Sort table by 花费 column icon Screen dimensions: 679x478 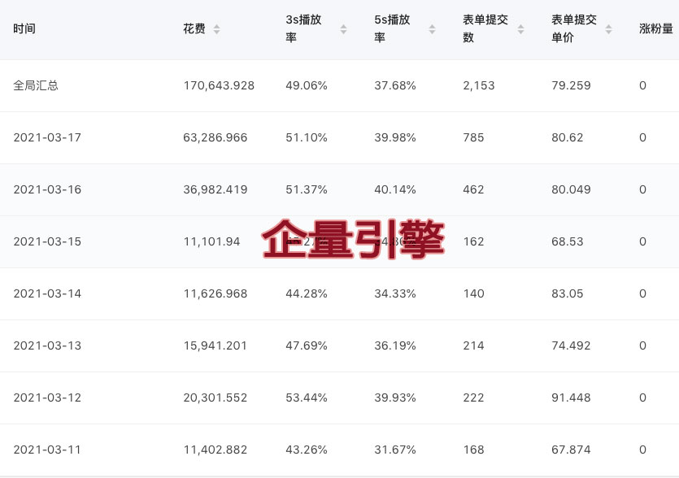(216, 29)
